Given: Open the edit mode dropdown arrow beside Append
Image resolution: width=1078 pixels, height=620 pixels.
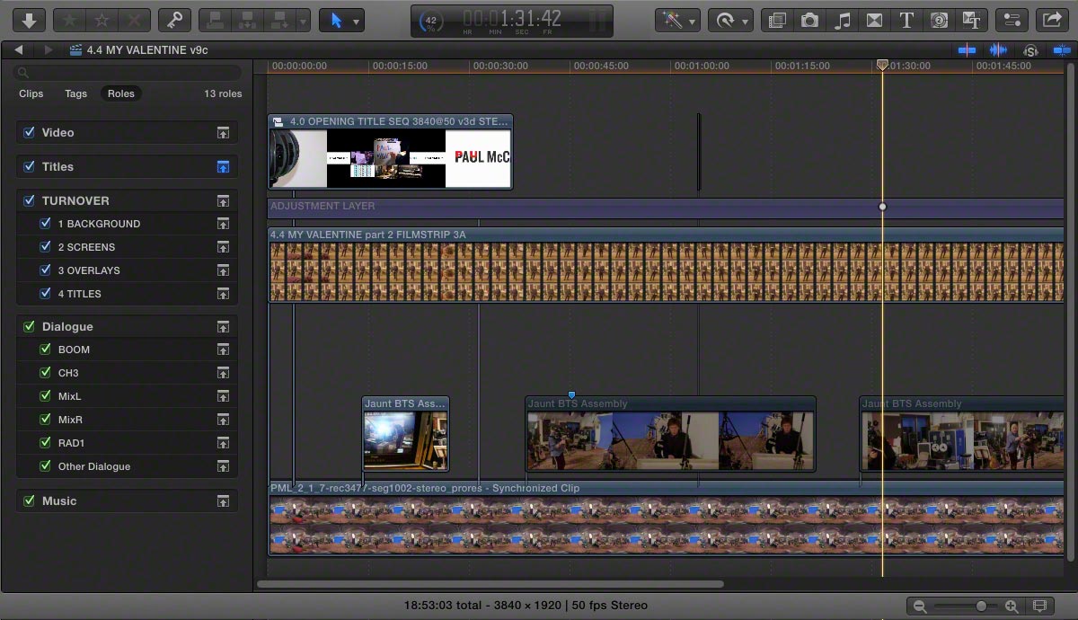Looking at the screenshot, I should 303,20.
